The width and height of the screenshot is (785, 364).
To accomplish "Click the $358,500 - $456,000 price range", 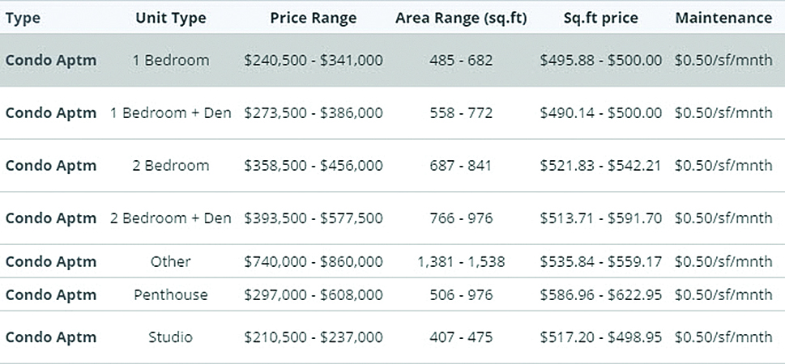I will (x=314, y=166).
